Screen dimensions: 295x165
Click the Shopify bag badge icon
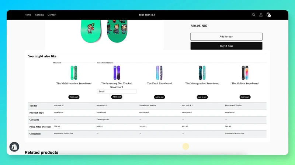14,147
